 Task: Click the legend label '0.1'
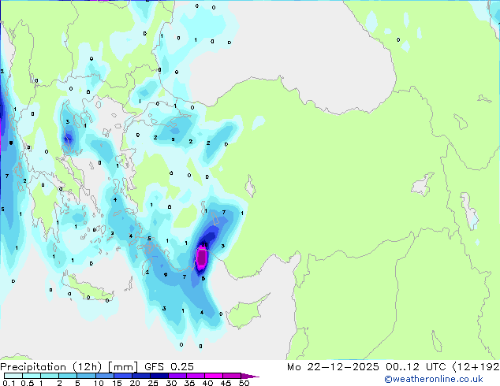[9, 383]
